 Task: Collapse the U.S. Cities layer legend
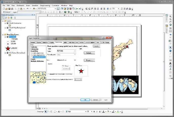(x=5, y=37)
